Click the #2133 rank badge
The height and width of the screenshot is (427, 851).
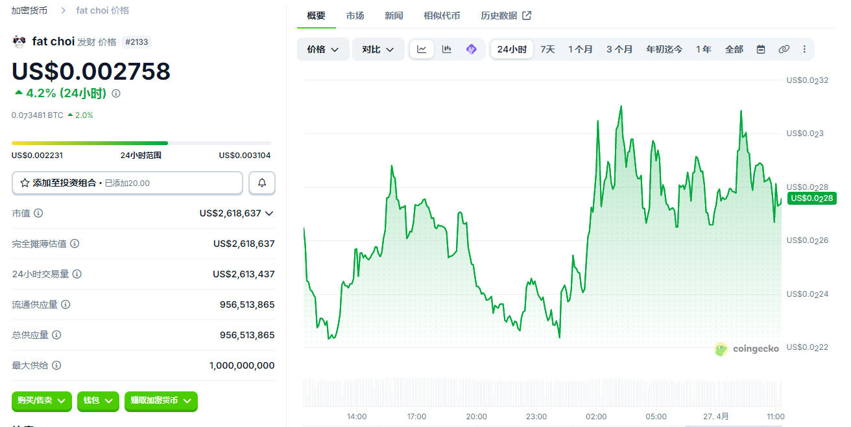pyautogui.click(x=136, y=41)
